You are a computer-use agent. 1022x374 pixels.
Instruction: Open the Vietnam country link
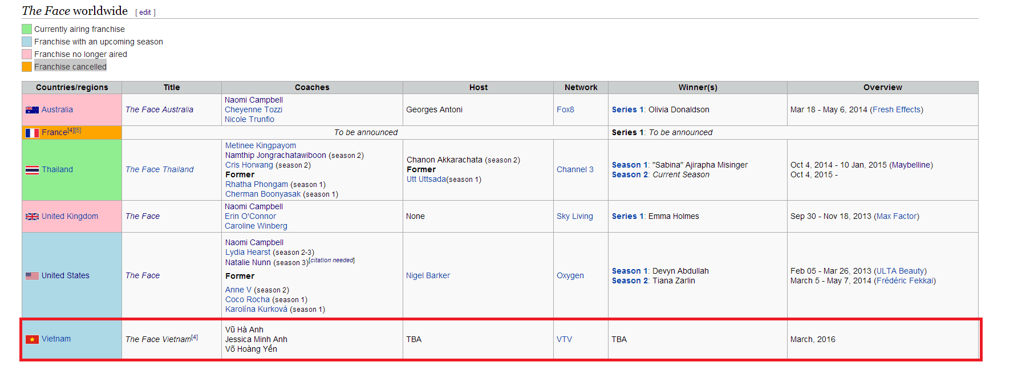56,339
